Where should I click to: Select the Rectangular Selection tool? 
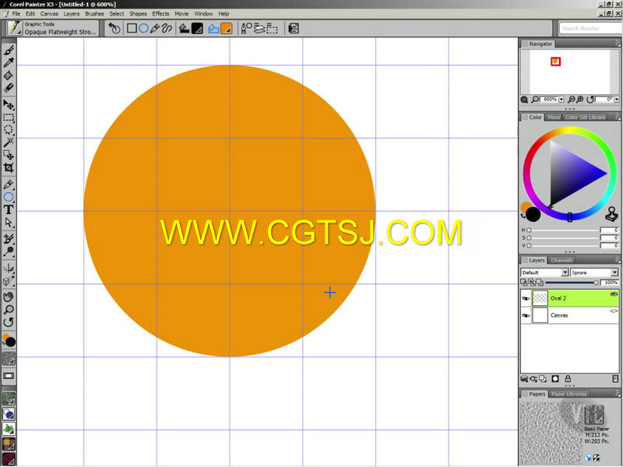[9, 118]
